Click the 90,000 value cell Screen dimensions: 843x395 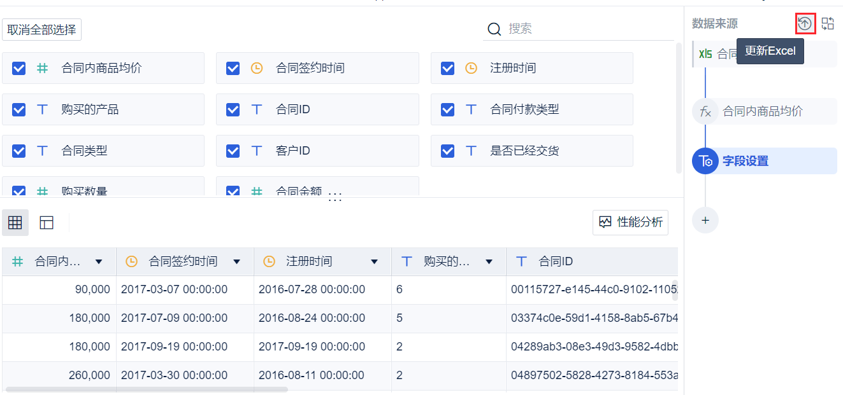(59, 289)
